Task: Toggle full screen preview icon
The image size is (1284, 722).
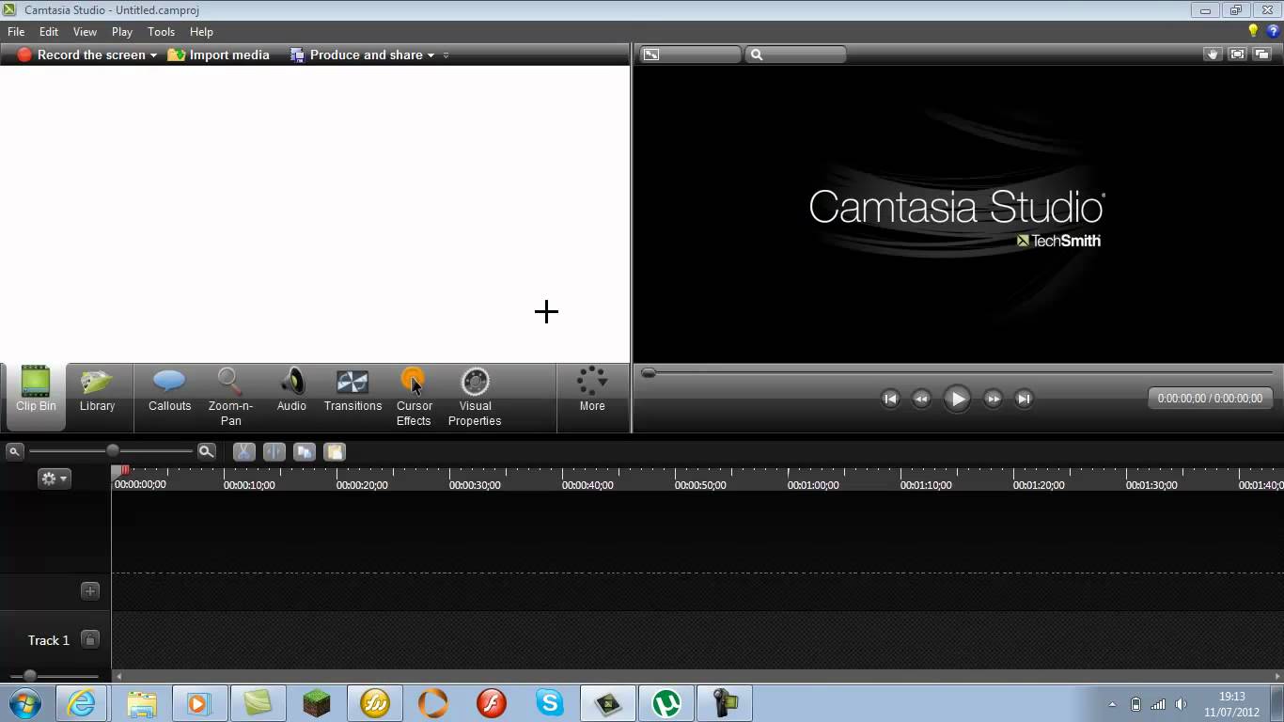Action: (x=1237, y=55)
